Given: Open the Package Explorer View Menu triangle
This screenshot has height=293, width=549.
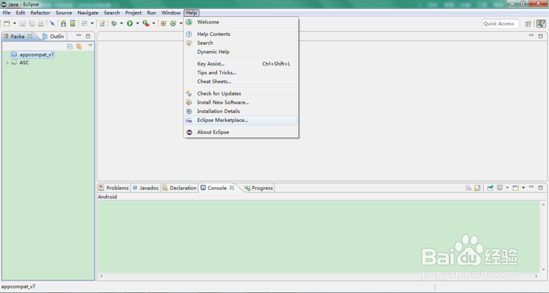Looking at the screenshot, I should [91, 46].
